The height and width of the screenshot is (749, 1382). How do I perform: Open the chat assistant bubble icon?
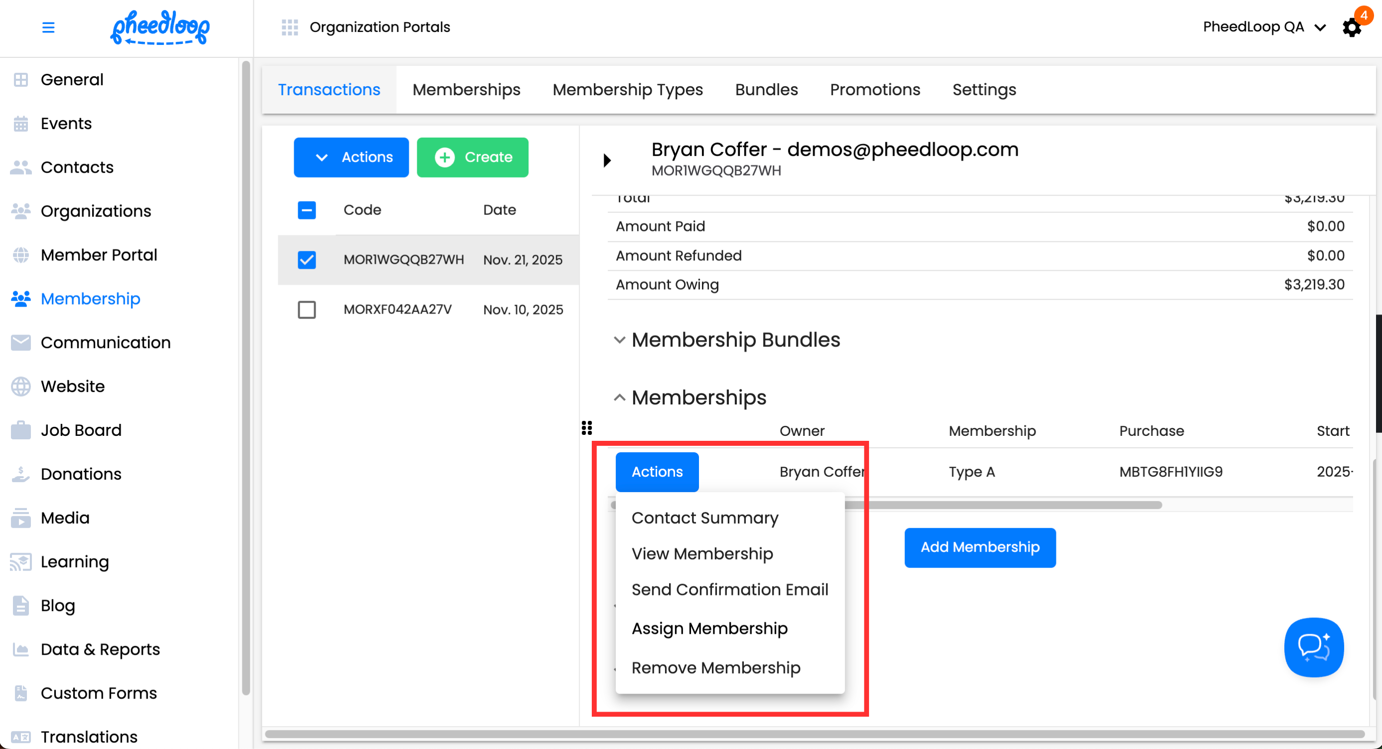[1313, 647]
